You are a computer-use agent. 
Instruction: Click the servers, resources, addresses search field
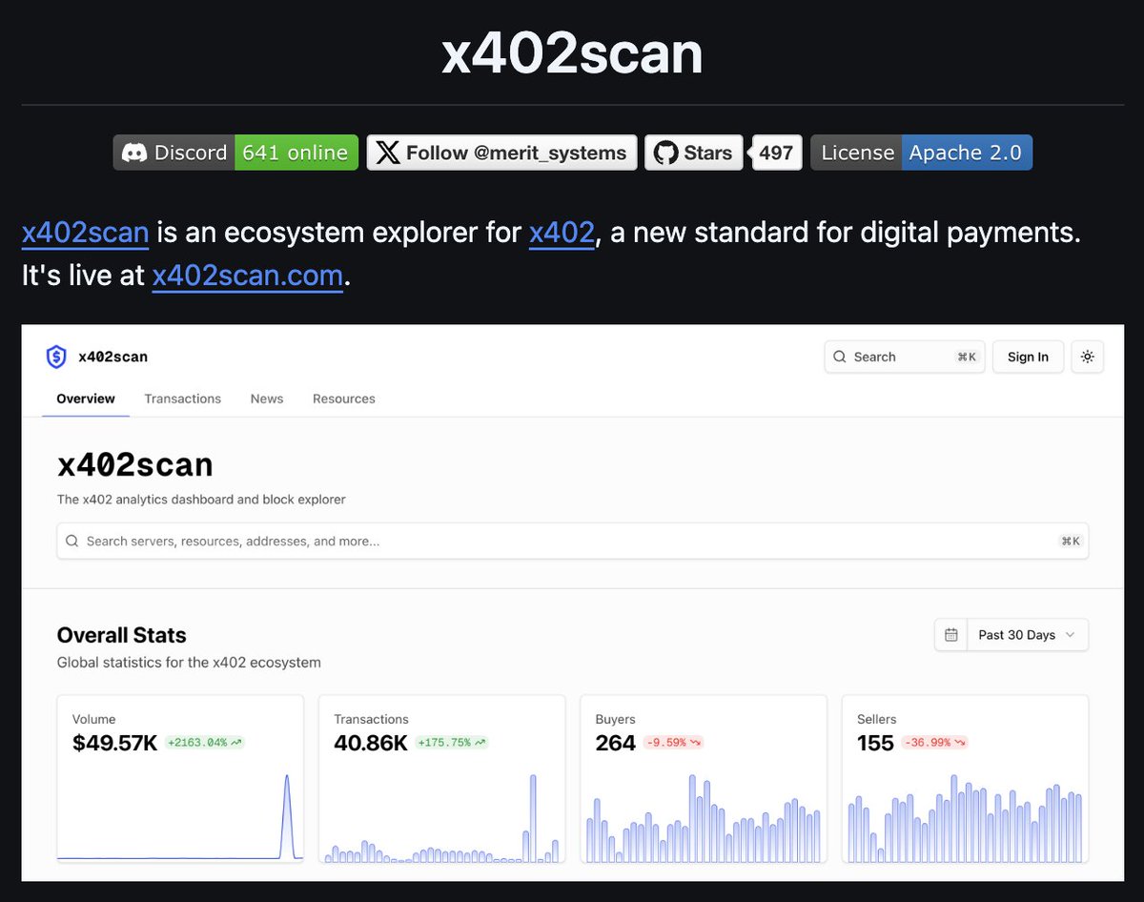pyautogui.click(x=572, y=541)
